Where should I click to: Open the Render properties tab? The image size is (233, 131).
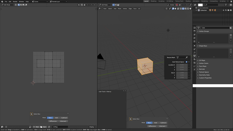[195, 28]
